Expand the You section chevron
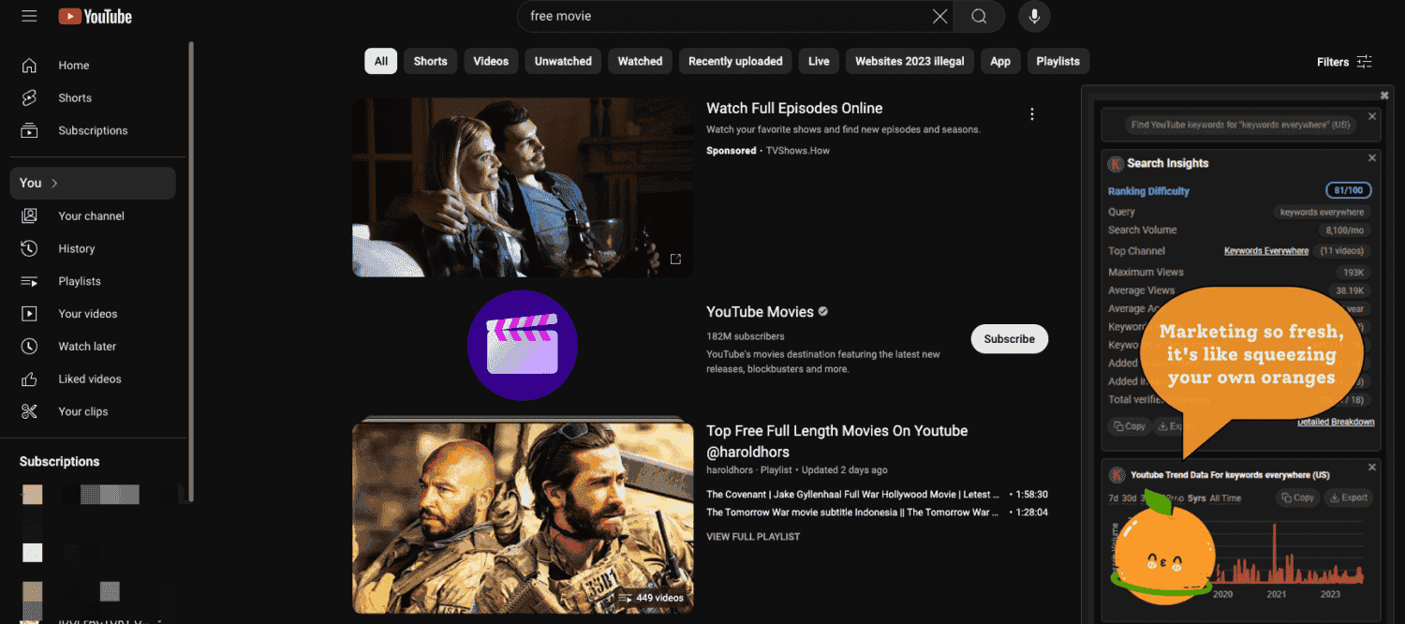The height and width of the screenshot is (624, 1405). [54, 183]
